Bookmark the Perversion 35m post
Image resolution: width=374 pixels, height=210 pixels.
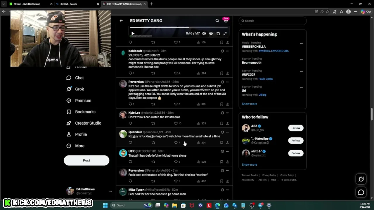(222, 104)
